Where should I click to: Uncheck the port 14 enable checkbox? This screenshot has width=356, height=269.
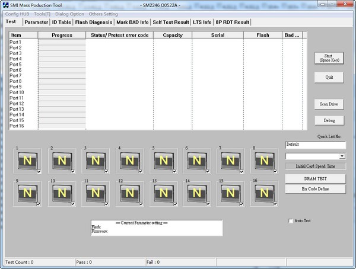[208, 204]
